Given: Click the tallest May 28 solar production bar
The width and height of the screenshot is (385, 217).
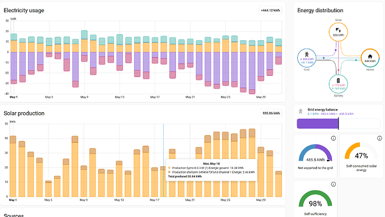Looking at the screenshot, I should [252, 163].
